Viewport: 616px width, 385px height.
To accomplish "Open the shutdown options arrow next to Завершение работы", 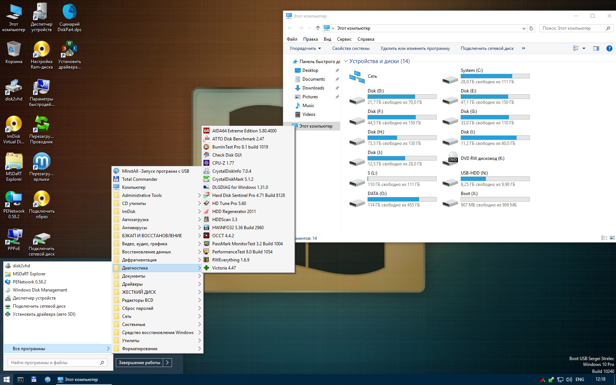I will click(167, 363).
